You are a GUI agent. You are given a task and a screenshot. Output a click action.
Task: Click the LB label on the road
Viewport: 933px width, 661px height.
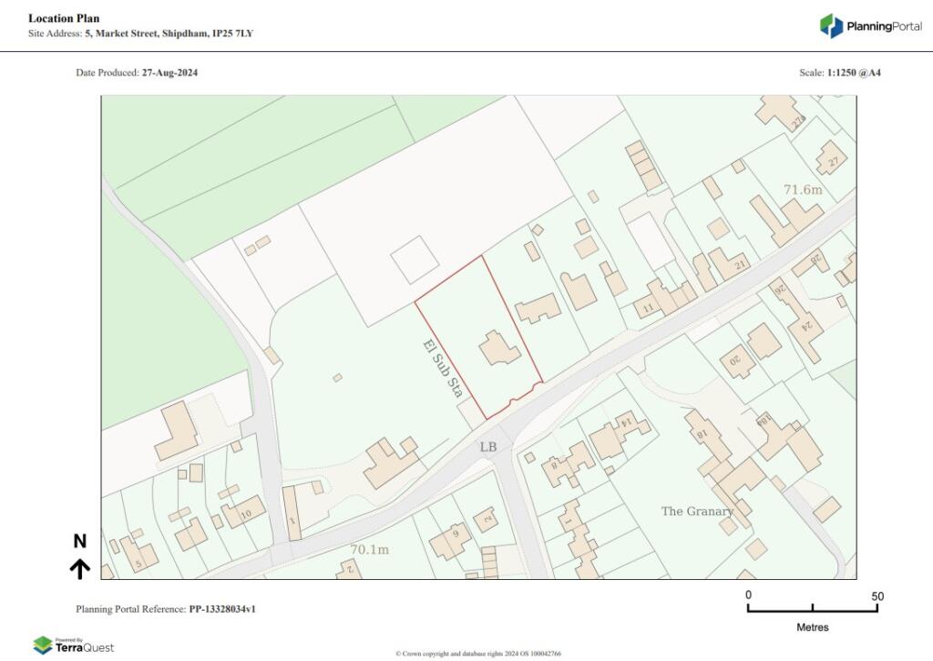[x=488, y=446]
